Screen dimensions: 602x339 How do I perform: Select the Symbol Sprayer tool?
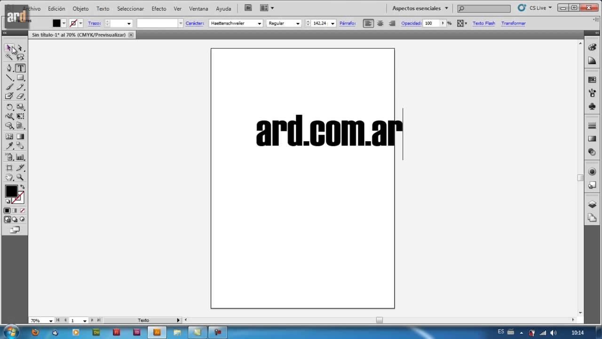point(9,157)
